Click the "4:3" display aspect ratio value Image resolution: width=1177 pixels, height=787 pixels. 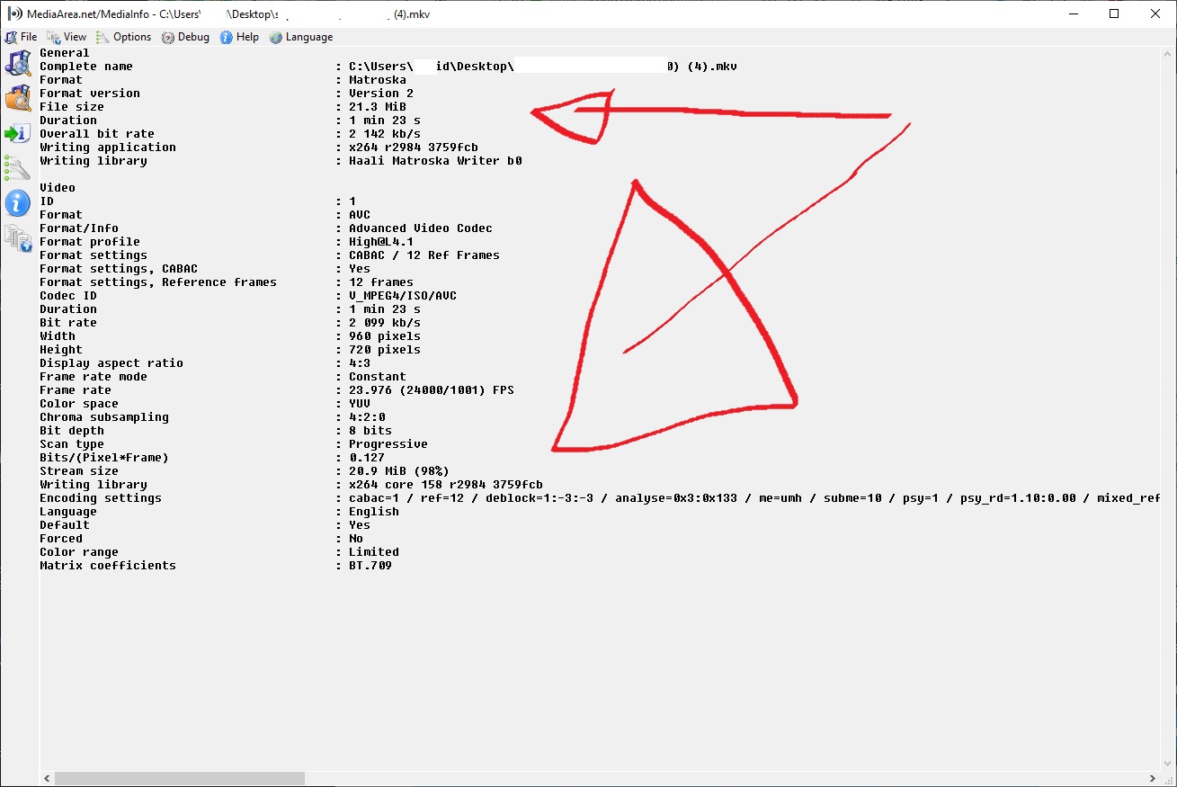pos(360,363)
